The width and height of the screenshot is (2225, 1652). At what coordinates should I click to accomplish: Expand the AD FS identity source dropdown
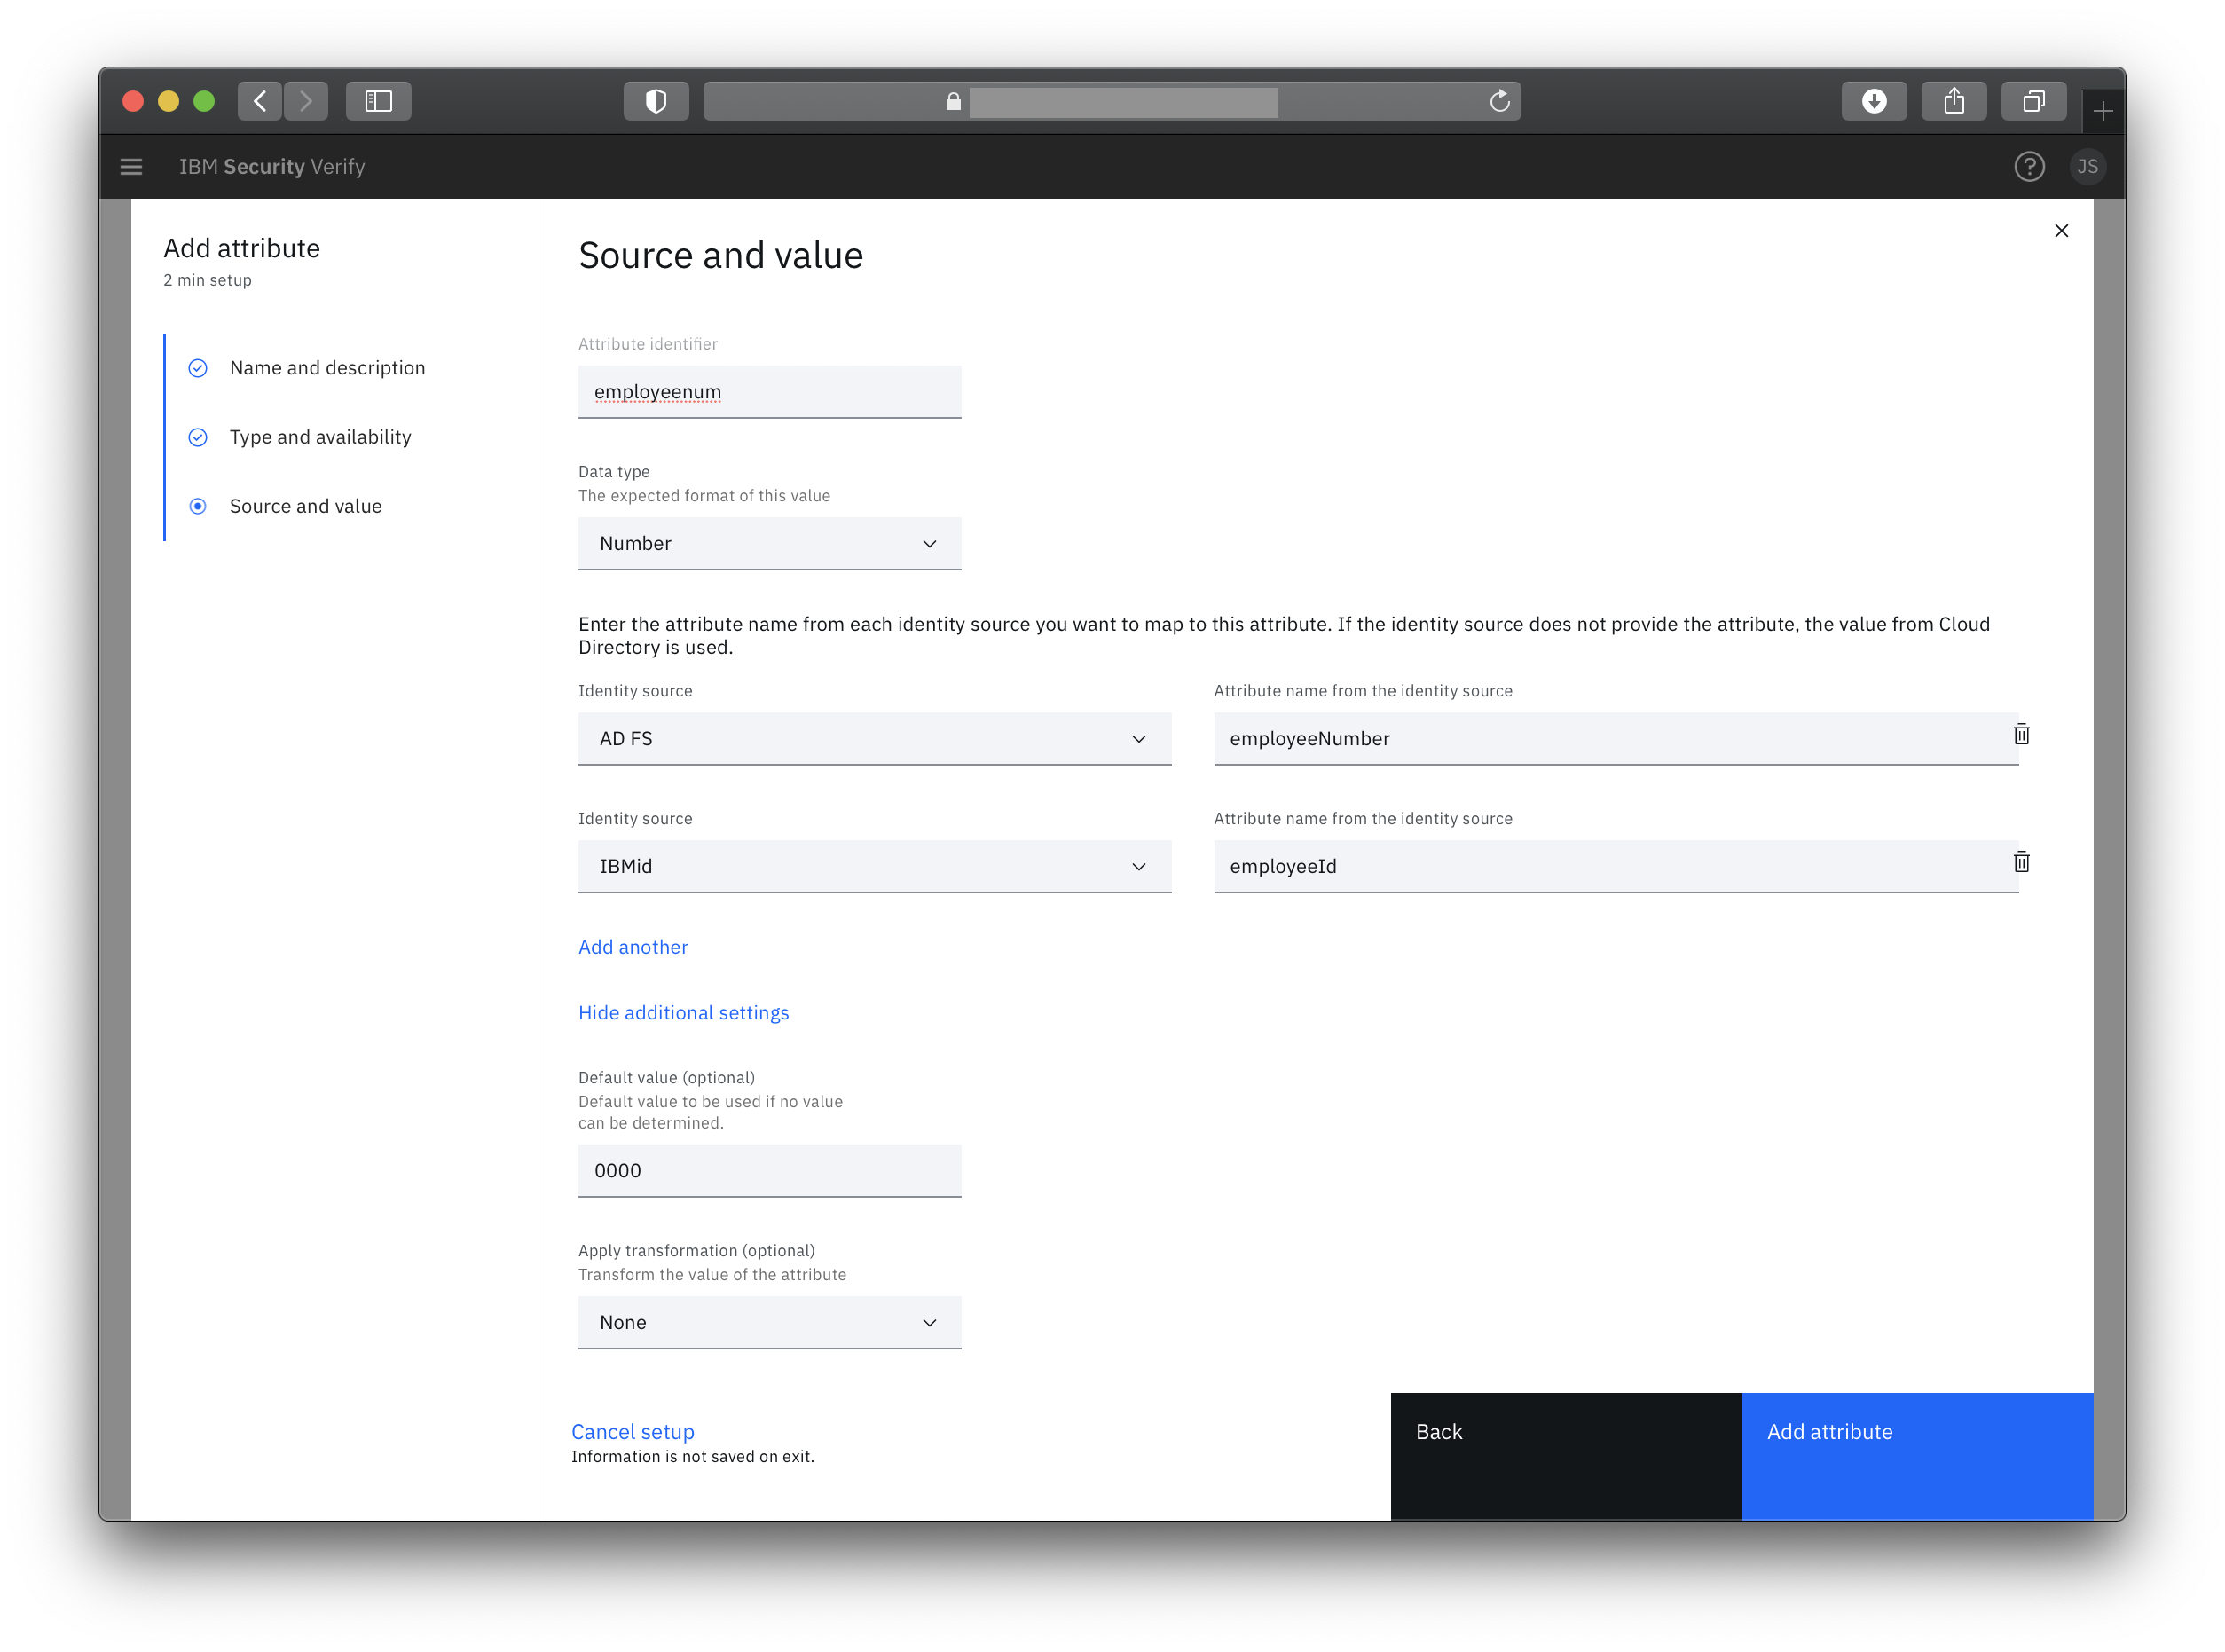pyautogui.click(x=874, y=739)
